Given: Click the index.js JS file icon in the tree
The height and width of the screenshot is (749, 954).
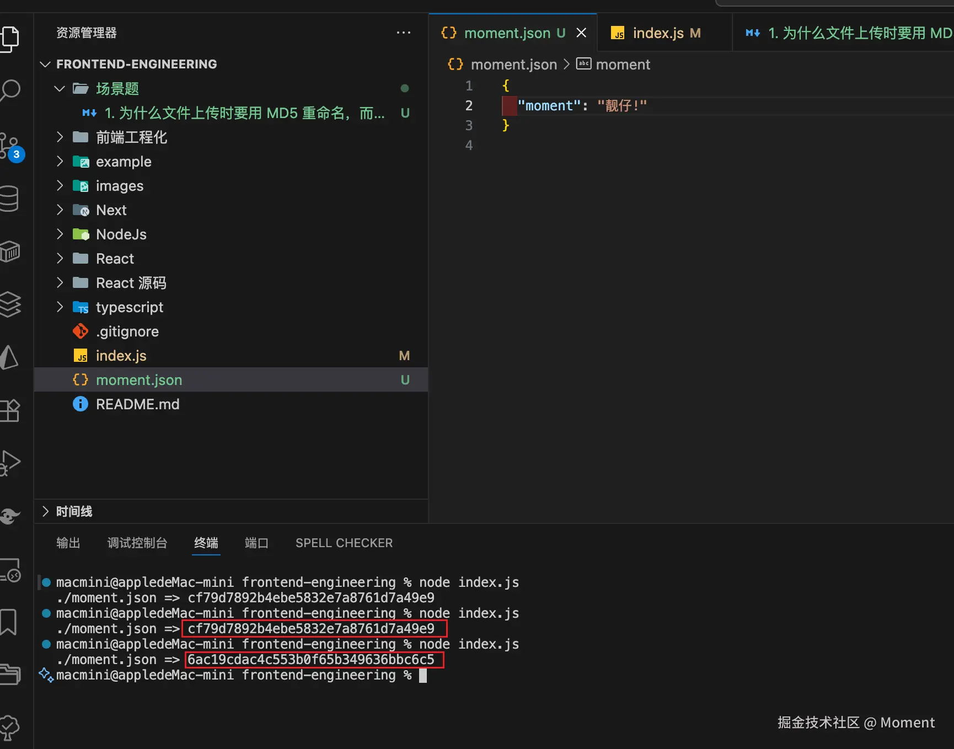Looking at the screenshot, I should (x=81, y=356).
